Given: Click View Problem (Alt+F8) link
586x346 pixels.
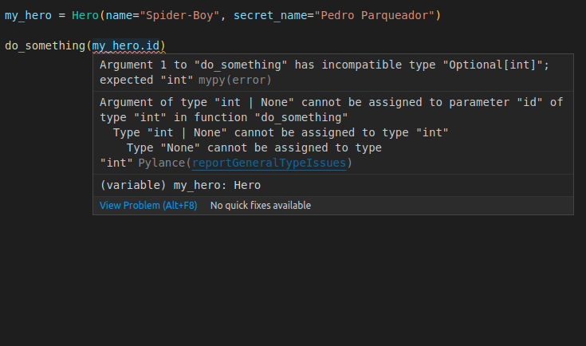Looking at the screenshot, I should coord(147,205).
